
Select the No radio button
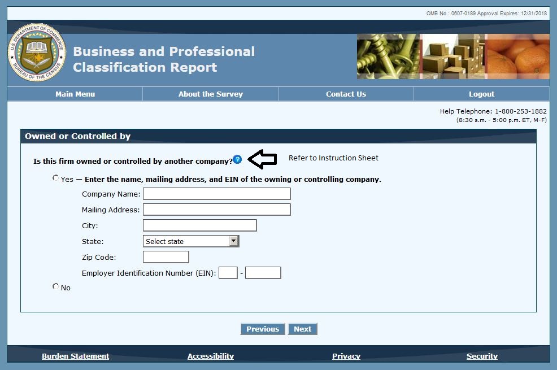pyautogui.click(x=55, y=286)
